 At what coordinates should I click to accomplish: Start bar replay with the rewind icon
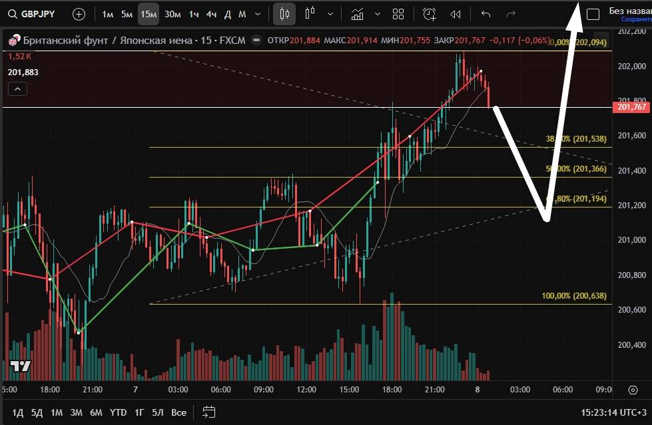tap(456, 14)
